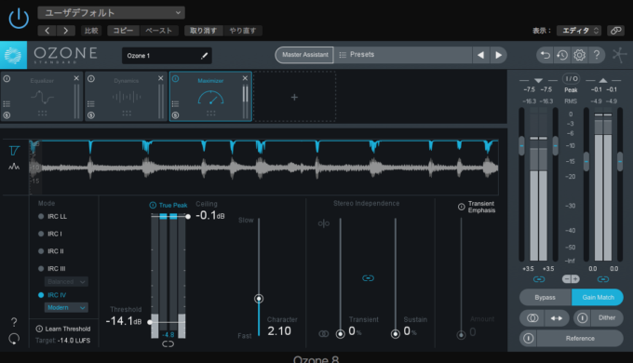The image size is (633, 363).
Task: Go to previous preset with left chevron
Action: pyautogui.click(x=47, y=31)
